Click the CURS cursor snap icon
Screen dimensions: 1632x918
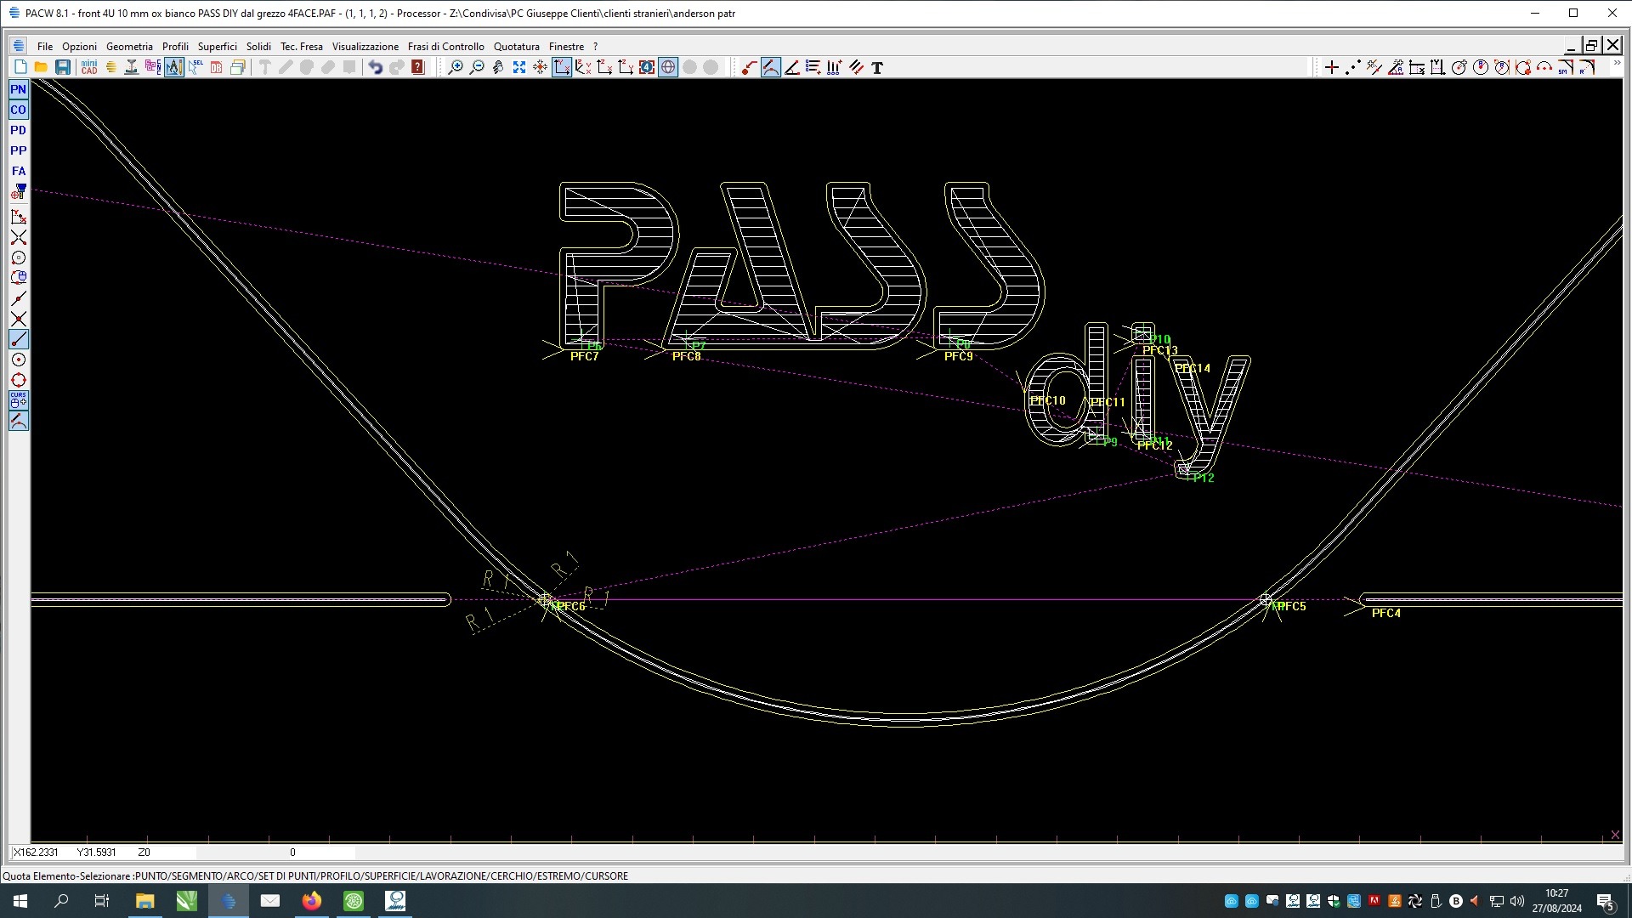tap(19, 399)
